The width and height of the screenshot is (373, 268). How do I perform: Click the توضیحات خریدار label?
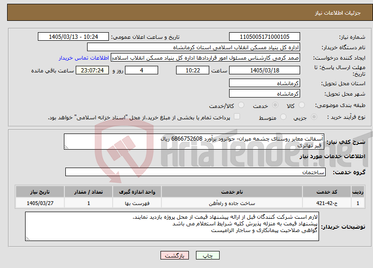click(x=343, y=227)
